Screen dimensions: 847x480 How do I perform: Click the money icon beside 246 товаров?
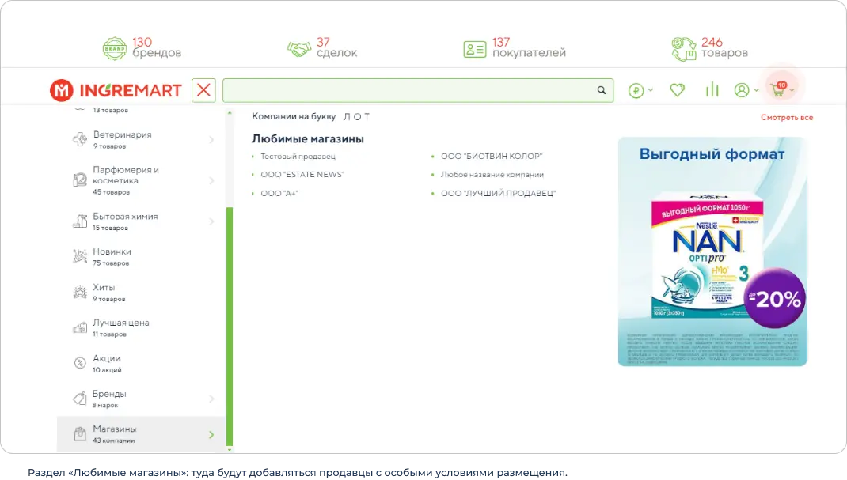[x=684, y=49]
